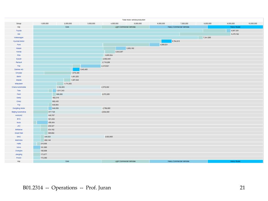Click the Chrysler row label
268x201 pixels.
[x=19, y=73]
